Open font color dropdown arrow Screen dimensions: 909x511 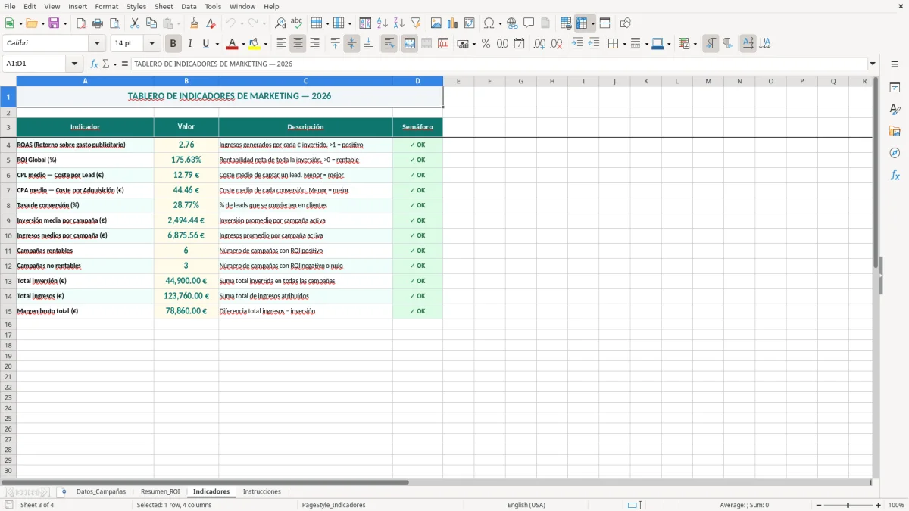coord(243,44)
